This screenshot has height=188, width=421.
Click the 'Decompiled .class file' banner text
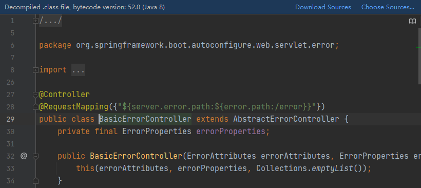(85, 7)
